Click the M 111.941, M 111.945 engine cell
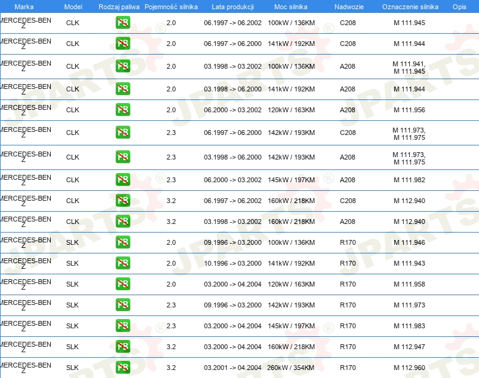Viewport: 479px width, 378px height. pyautogui.click(x=409, y=67)
